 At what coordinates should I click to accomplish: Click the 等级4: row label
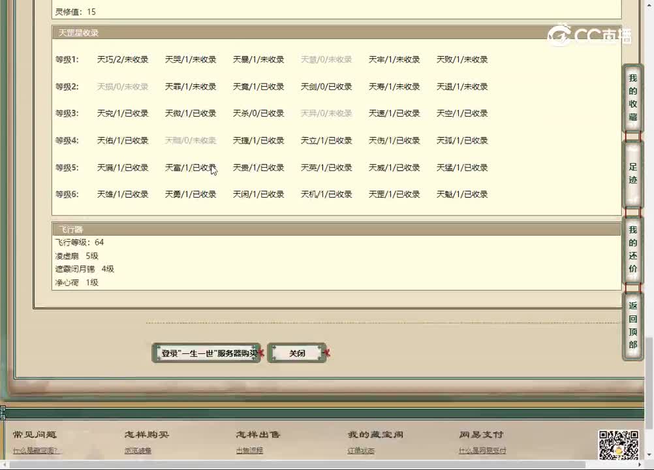[x=67, y=140]
